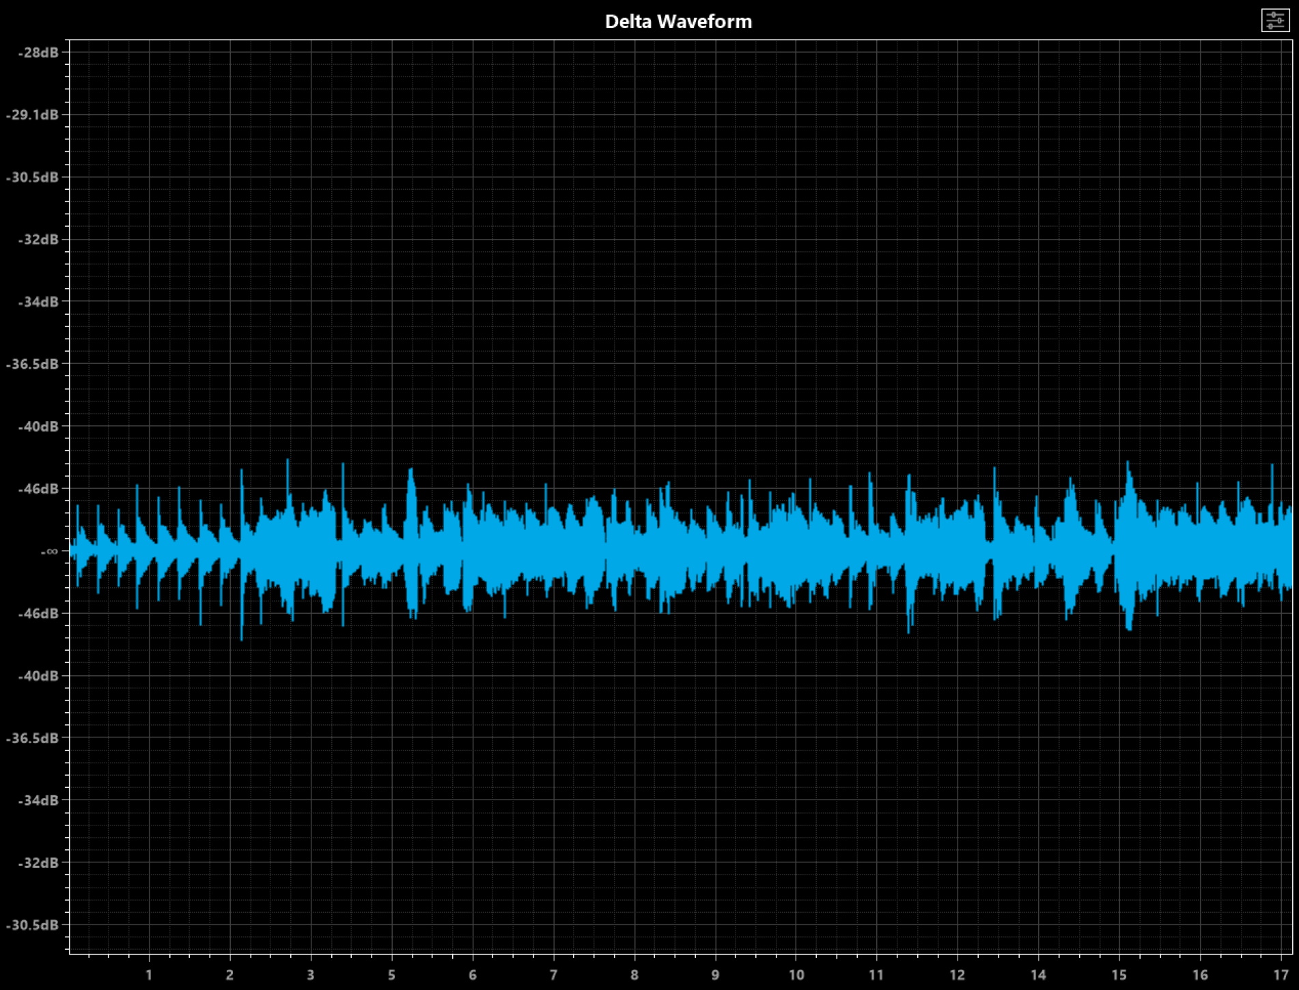Viewport: 1299px width, 990px height.
Task: Click the Delta Waveform title
Action: 678,22
